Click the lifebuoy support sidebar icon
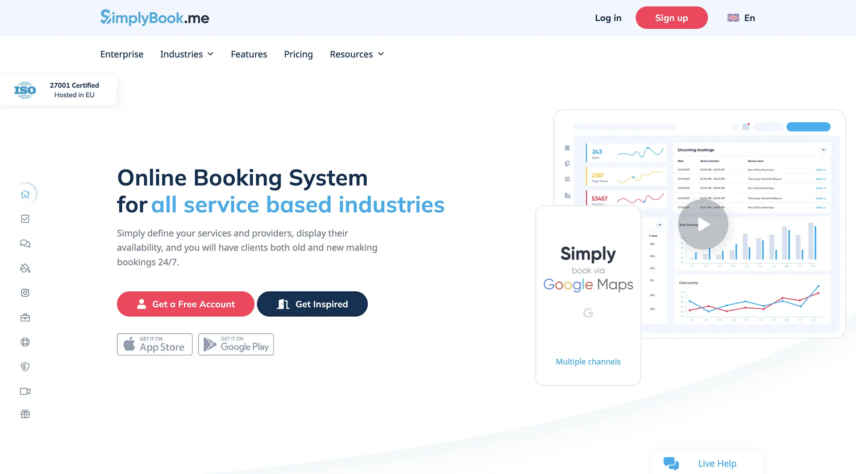The image size is (856, 474). (25, 342)
